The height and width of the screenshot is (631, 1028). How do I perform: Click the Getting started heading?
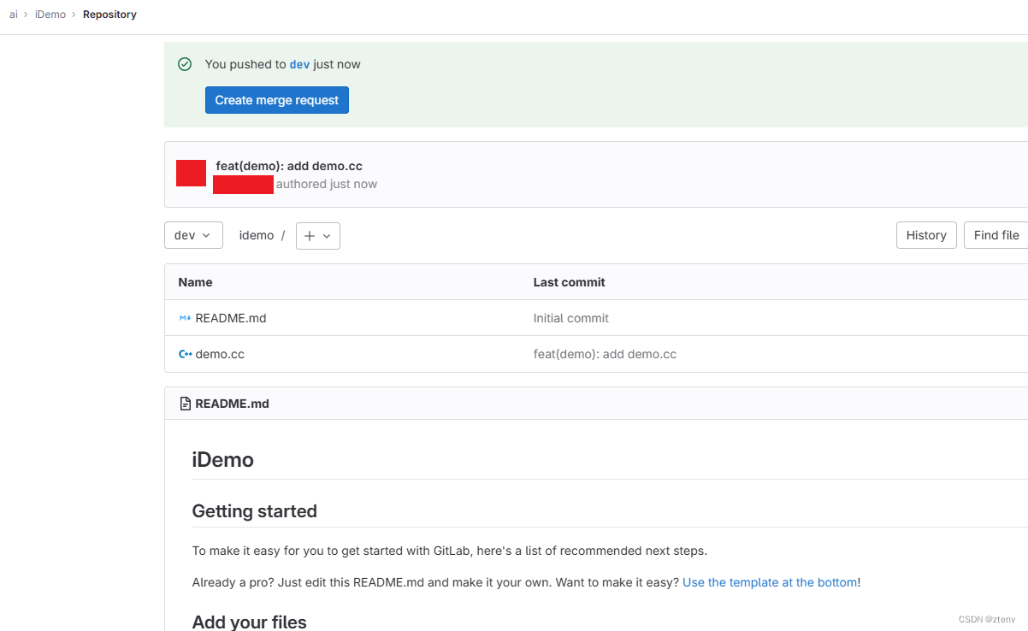point(254,511)
